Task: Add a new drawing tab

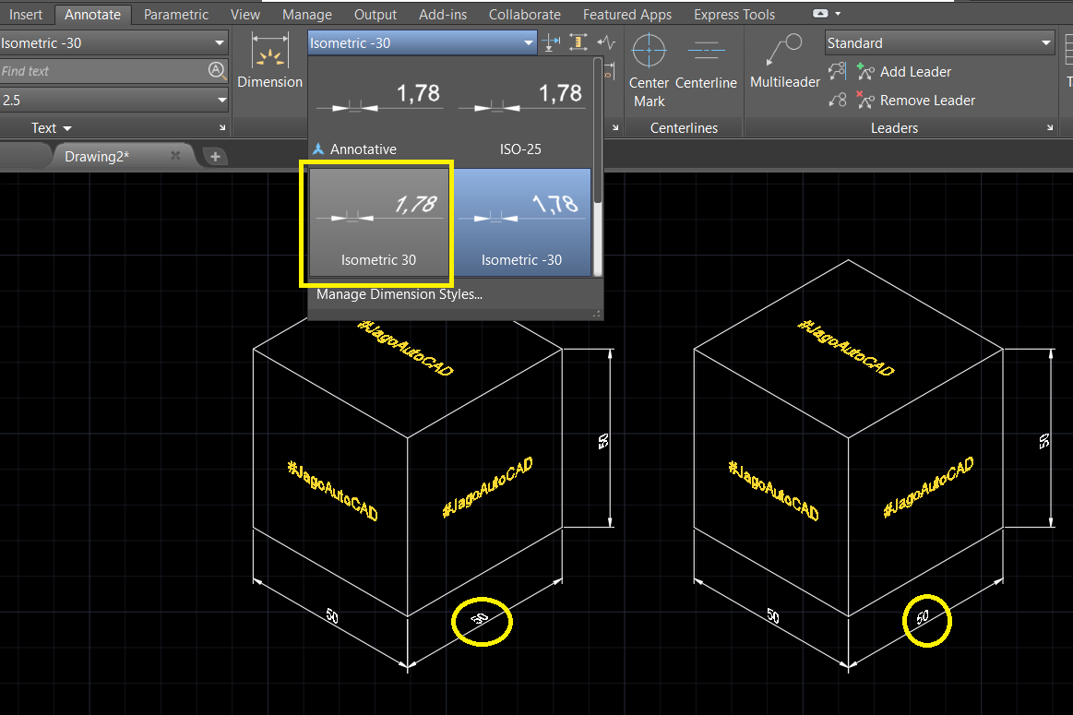Action: point(215,157)
